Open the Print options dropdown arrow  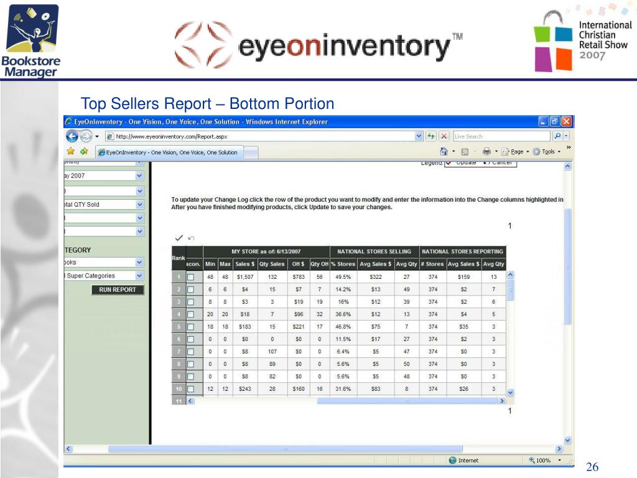[x=496, y=152]
